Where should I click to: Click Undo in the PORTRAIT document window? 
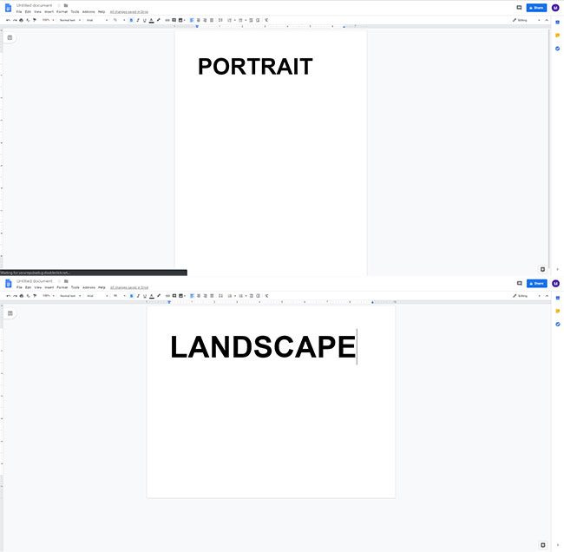(x=8, y=20)
